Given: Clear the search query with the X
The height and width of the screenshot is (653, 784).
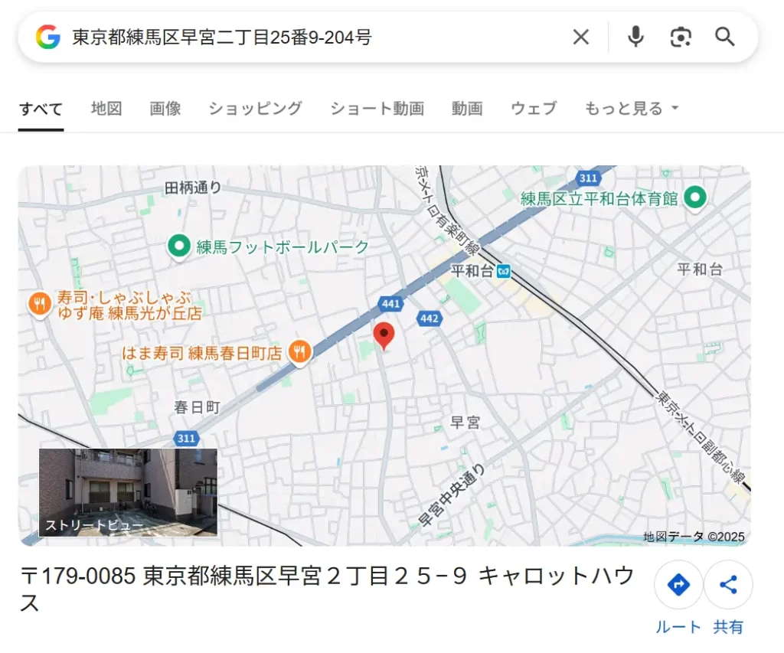Looking at the screenshot, I should tap(580, 36).
